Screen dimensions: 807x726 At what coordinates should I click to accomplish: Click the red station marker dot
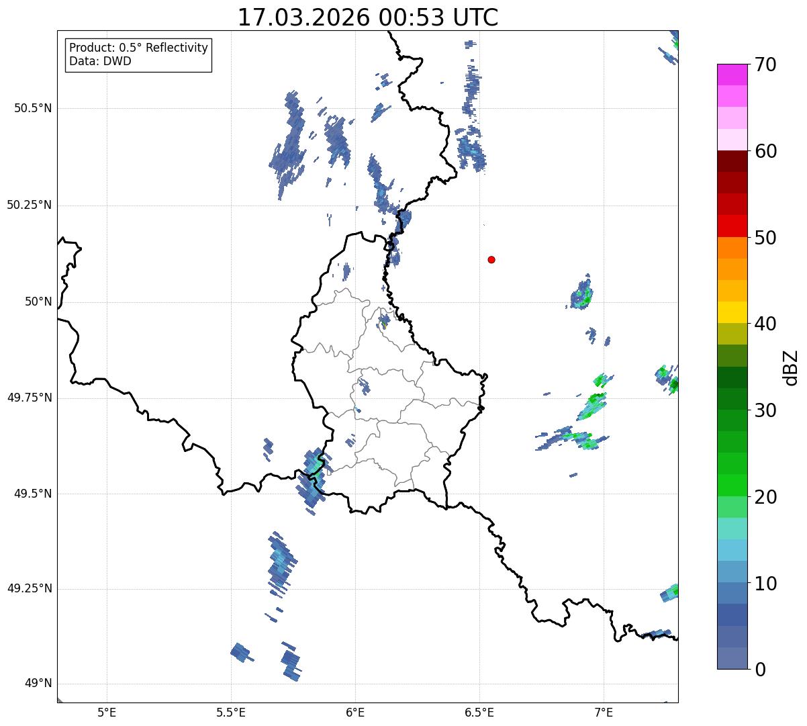[x=491, y=259]
